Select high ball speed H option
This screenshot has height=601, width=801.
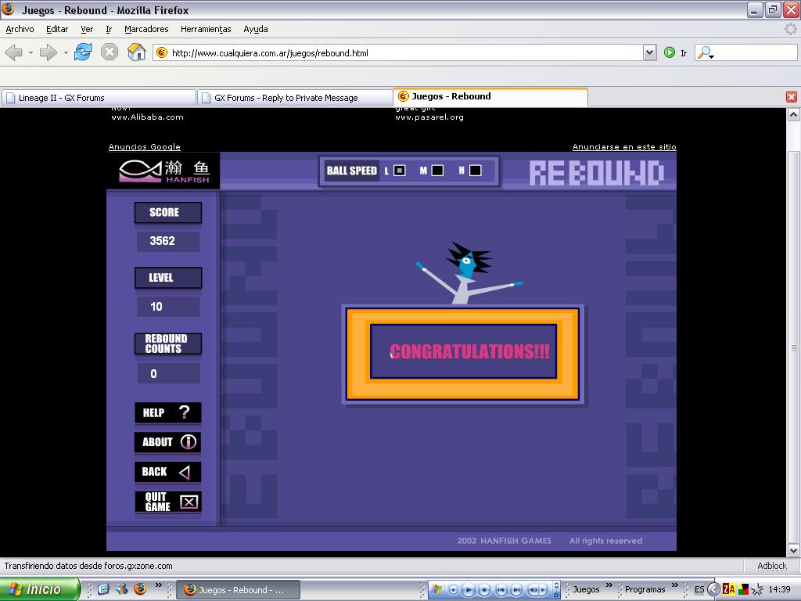click(x=475, y=171)
